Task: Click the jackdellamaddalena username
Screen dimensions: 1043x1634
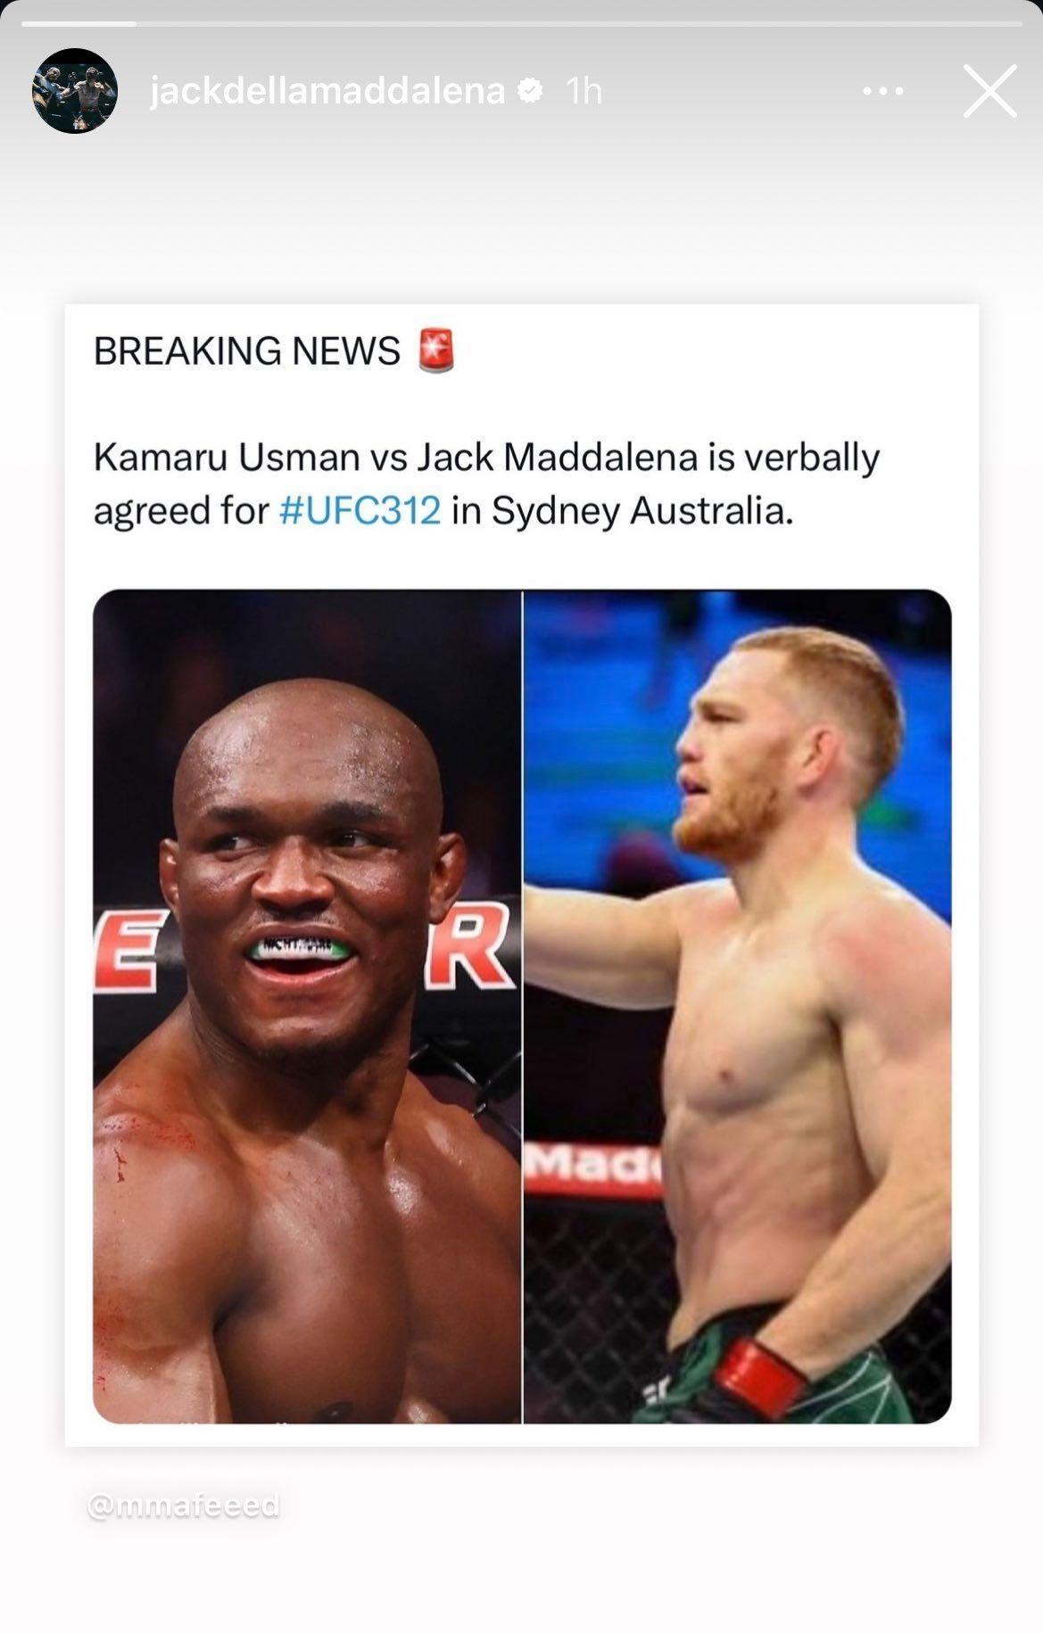Action: (327, 90)
